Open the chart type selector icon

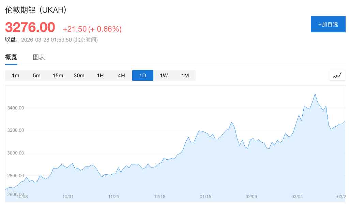[x=337, y=75]
